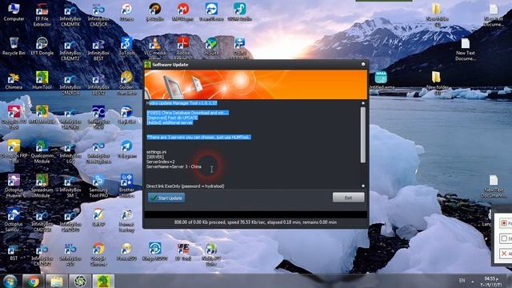
Task: Select the Adobe Acrobat desktop shortcut
Action: tap(183, 47)
